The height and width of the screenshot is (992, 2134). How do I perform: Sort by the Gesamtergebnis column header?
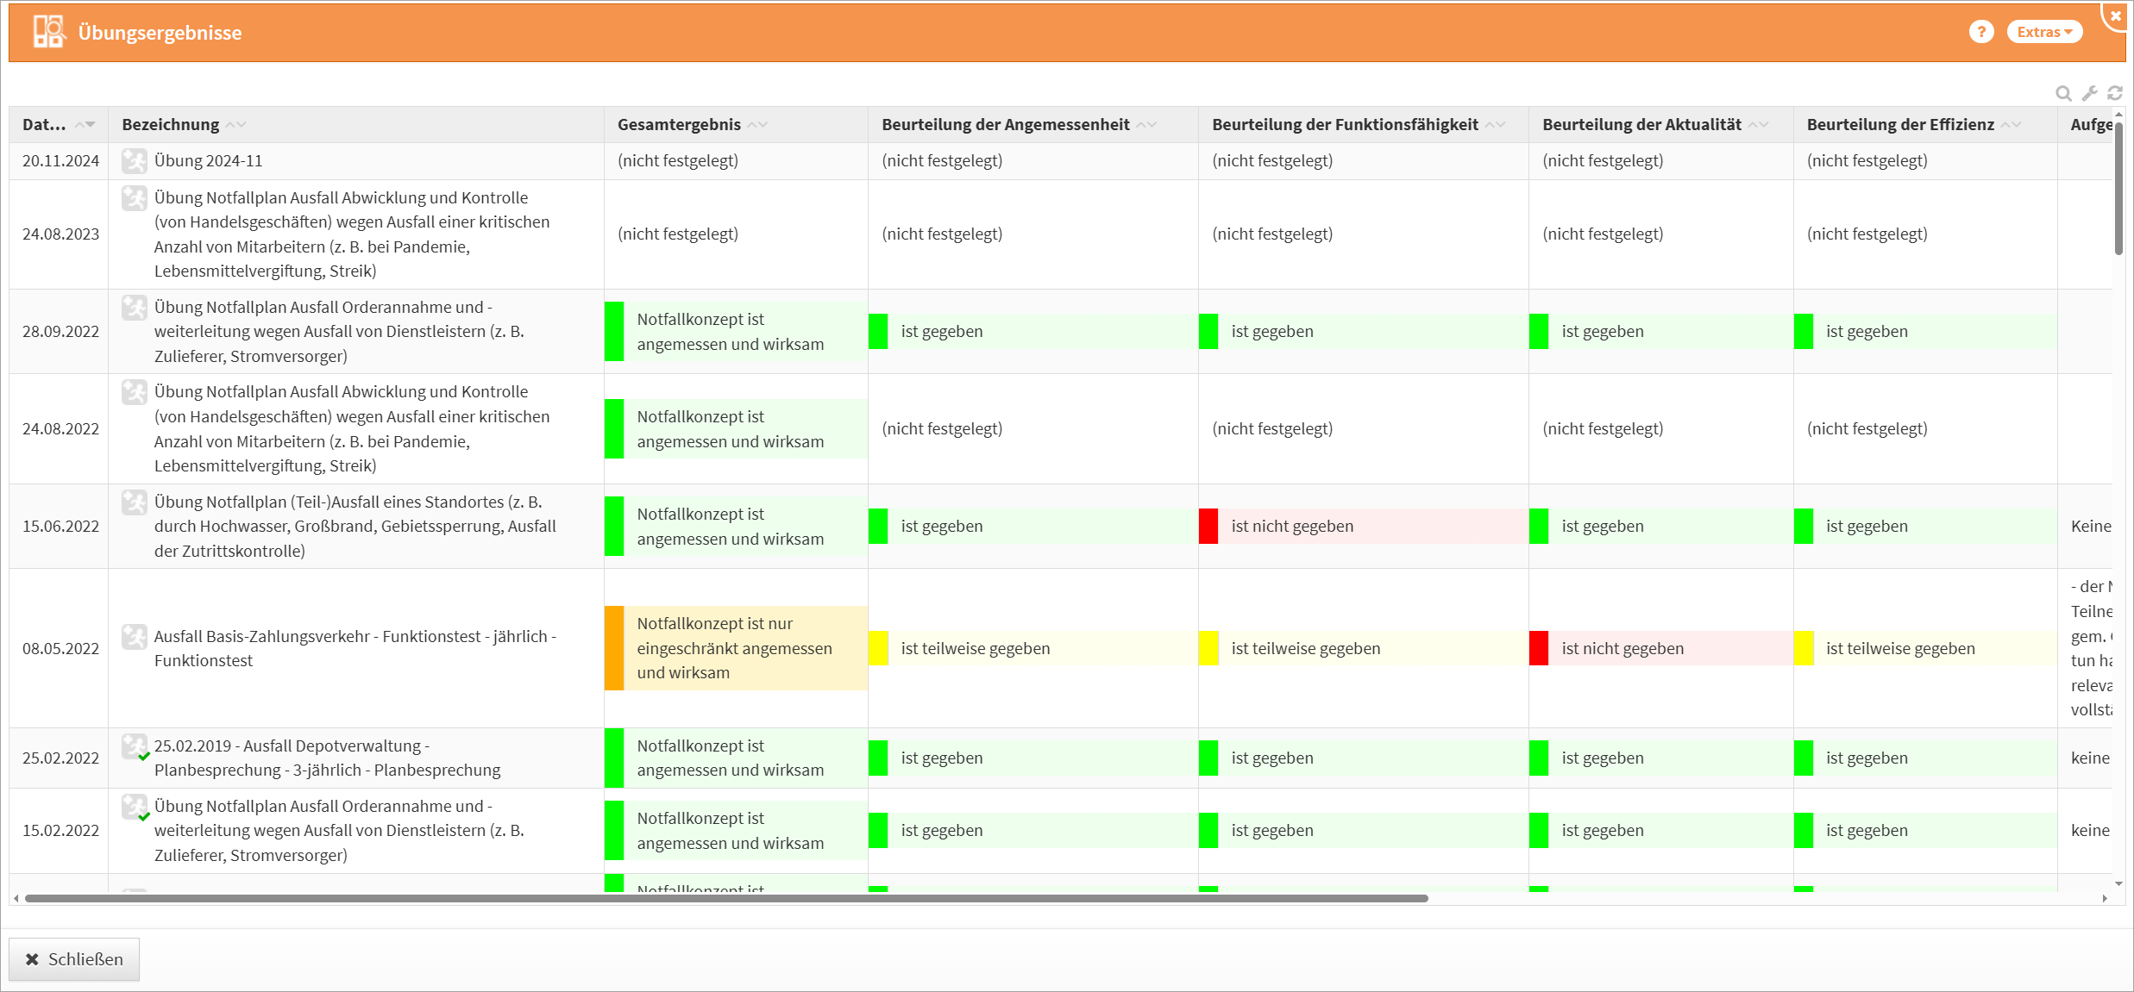pyautogui.click(x=679, y=125)
